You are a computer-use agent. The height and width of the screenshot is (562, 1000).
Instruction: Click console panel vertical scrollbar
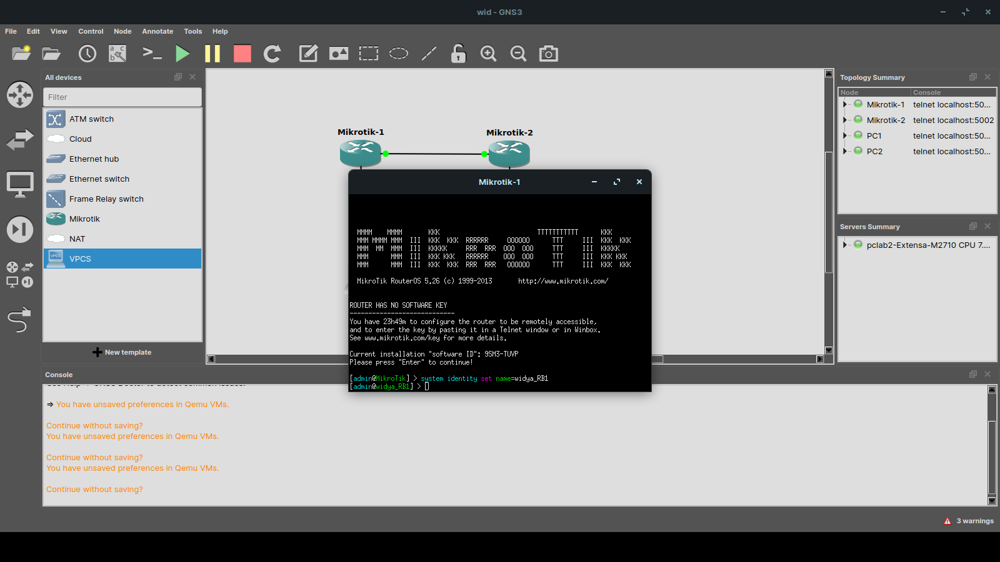pos(992,457)
